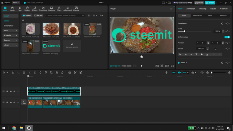Open the AI avatar panel
233x131 pixels.
[x=76, y=9]
